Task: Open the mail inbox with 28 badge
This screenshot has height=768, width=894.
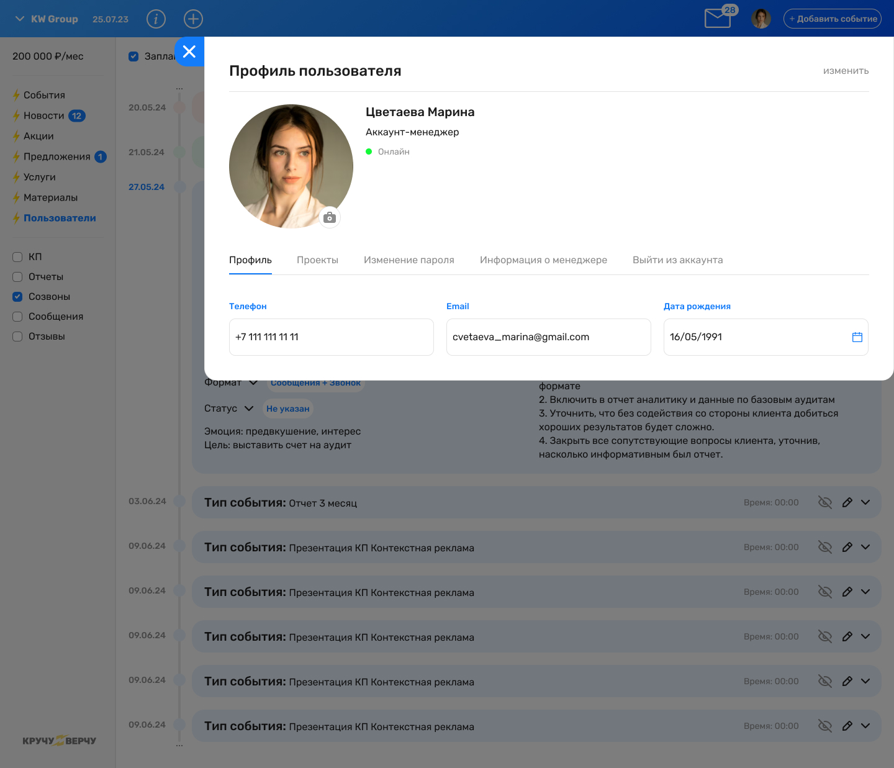Action: (720, 17)
